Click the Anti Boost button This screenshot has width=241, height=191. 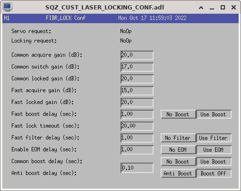(x=178, y=174)
